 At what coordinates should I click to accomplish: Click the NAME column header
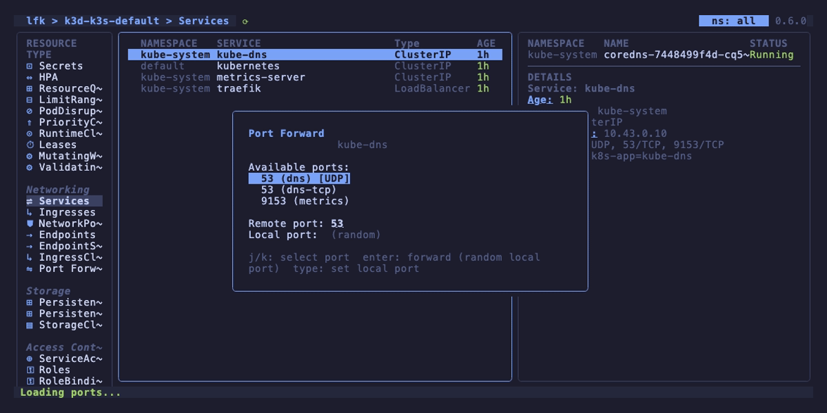coord(616,43)
